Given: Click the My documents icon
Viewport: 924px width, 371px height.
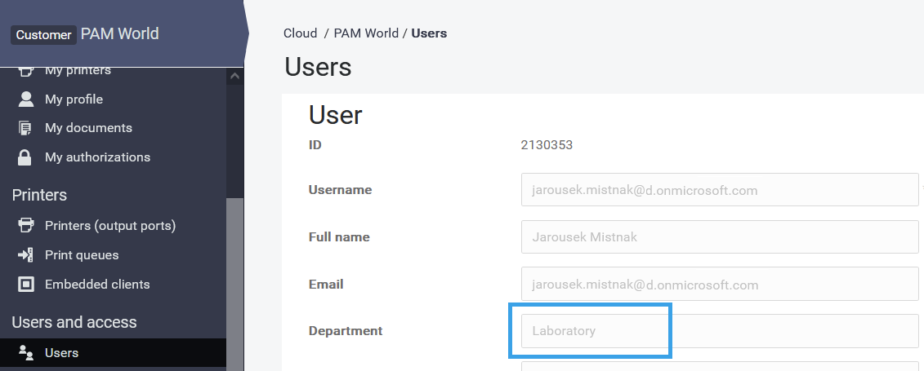Looking at the screenshot, I should [26, 128].
